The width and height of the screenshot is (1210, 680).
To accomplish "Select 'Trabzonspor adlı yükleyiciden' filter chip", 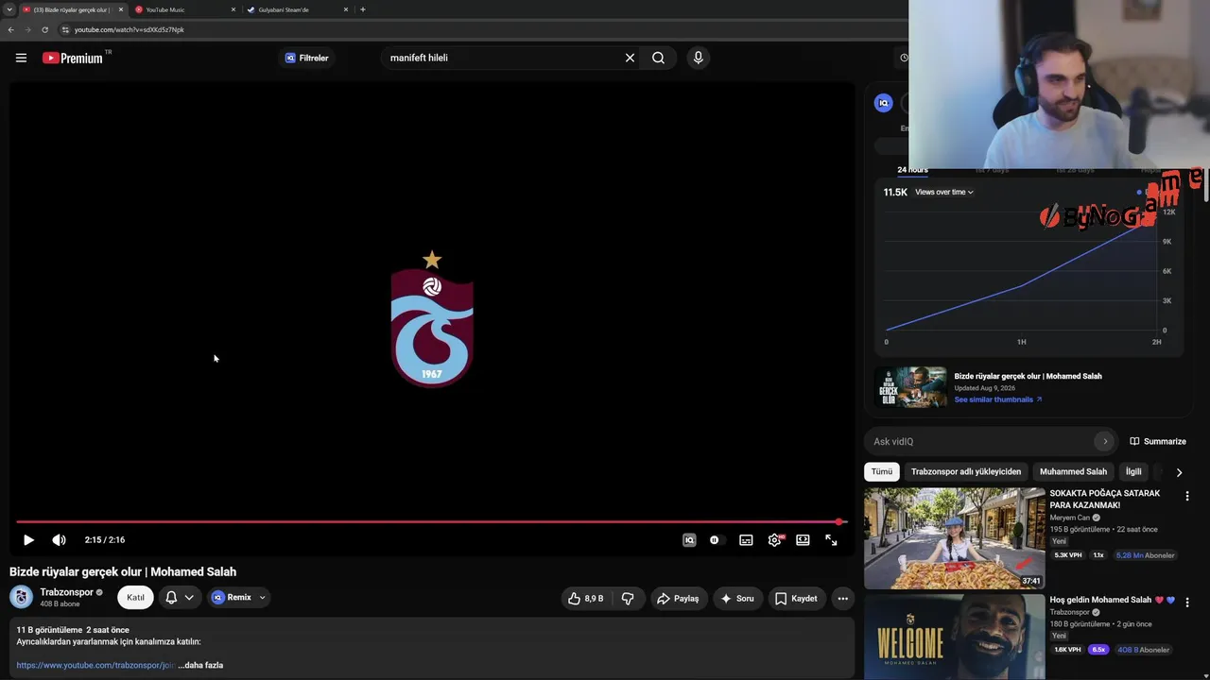I will pyautogui.click(x=966, y=471).
